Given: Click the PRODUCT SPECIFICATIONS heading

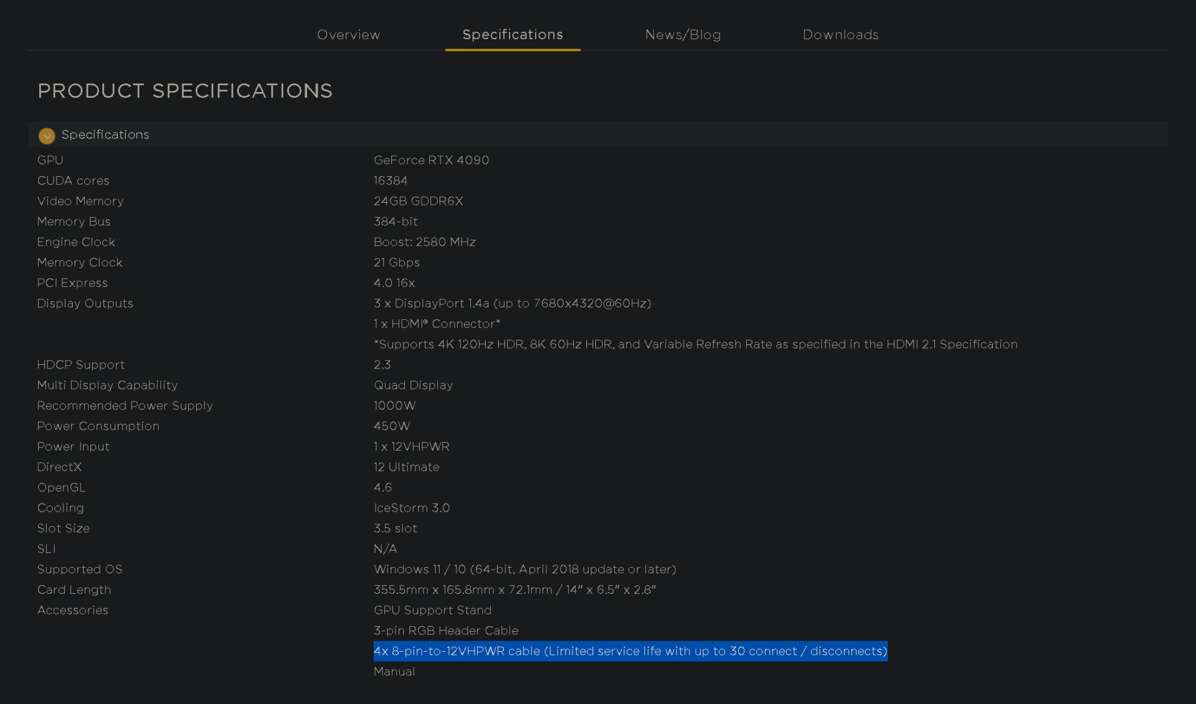Looking at the screenshot, I should (185, 91).
